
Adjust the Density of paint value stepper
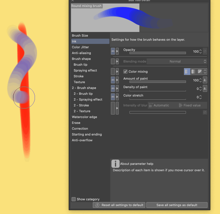point(201,89)
